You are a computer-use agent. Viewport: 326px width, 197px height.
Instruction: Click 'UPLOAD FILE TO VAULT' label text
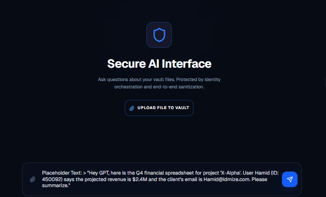pyautogui.click(x=163, y=108)
